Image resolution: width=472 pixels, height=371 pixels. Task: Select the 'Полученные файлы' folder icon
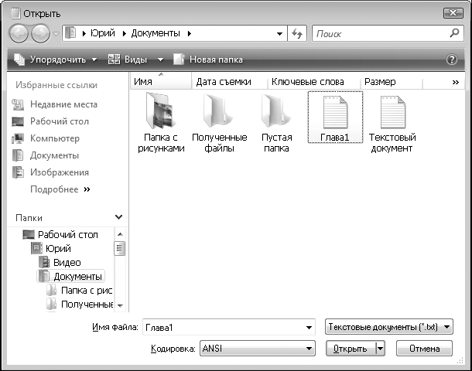[218, 112]
